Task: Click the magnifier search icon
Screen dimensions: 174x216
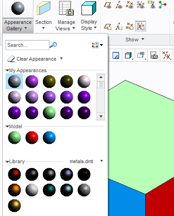Action: tap(53, 45)
